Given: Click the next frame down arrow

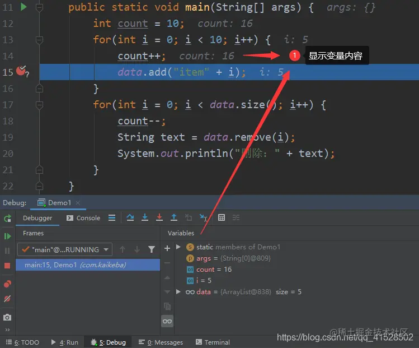Looking at the screenshot, I should [x=137, y=249].
